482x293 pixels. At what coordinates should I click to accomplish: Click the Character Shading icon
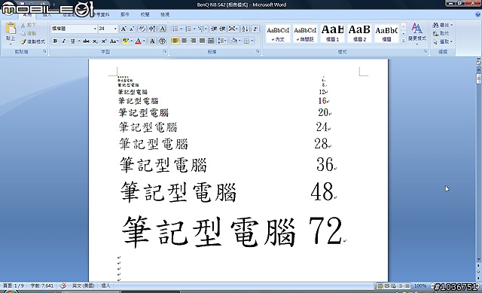[152, 41]
